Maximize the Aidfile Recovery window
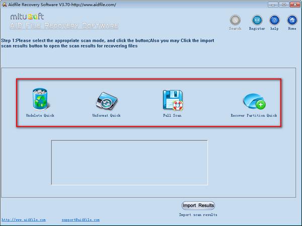Viewport: 302px width, 226px height. click(284, 5)
